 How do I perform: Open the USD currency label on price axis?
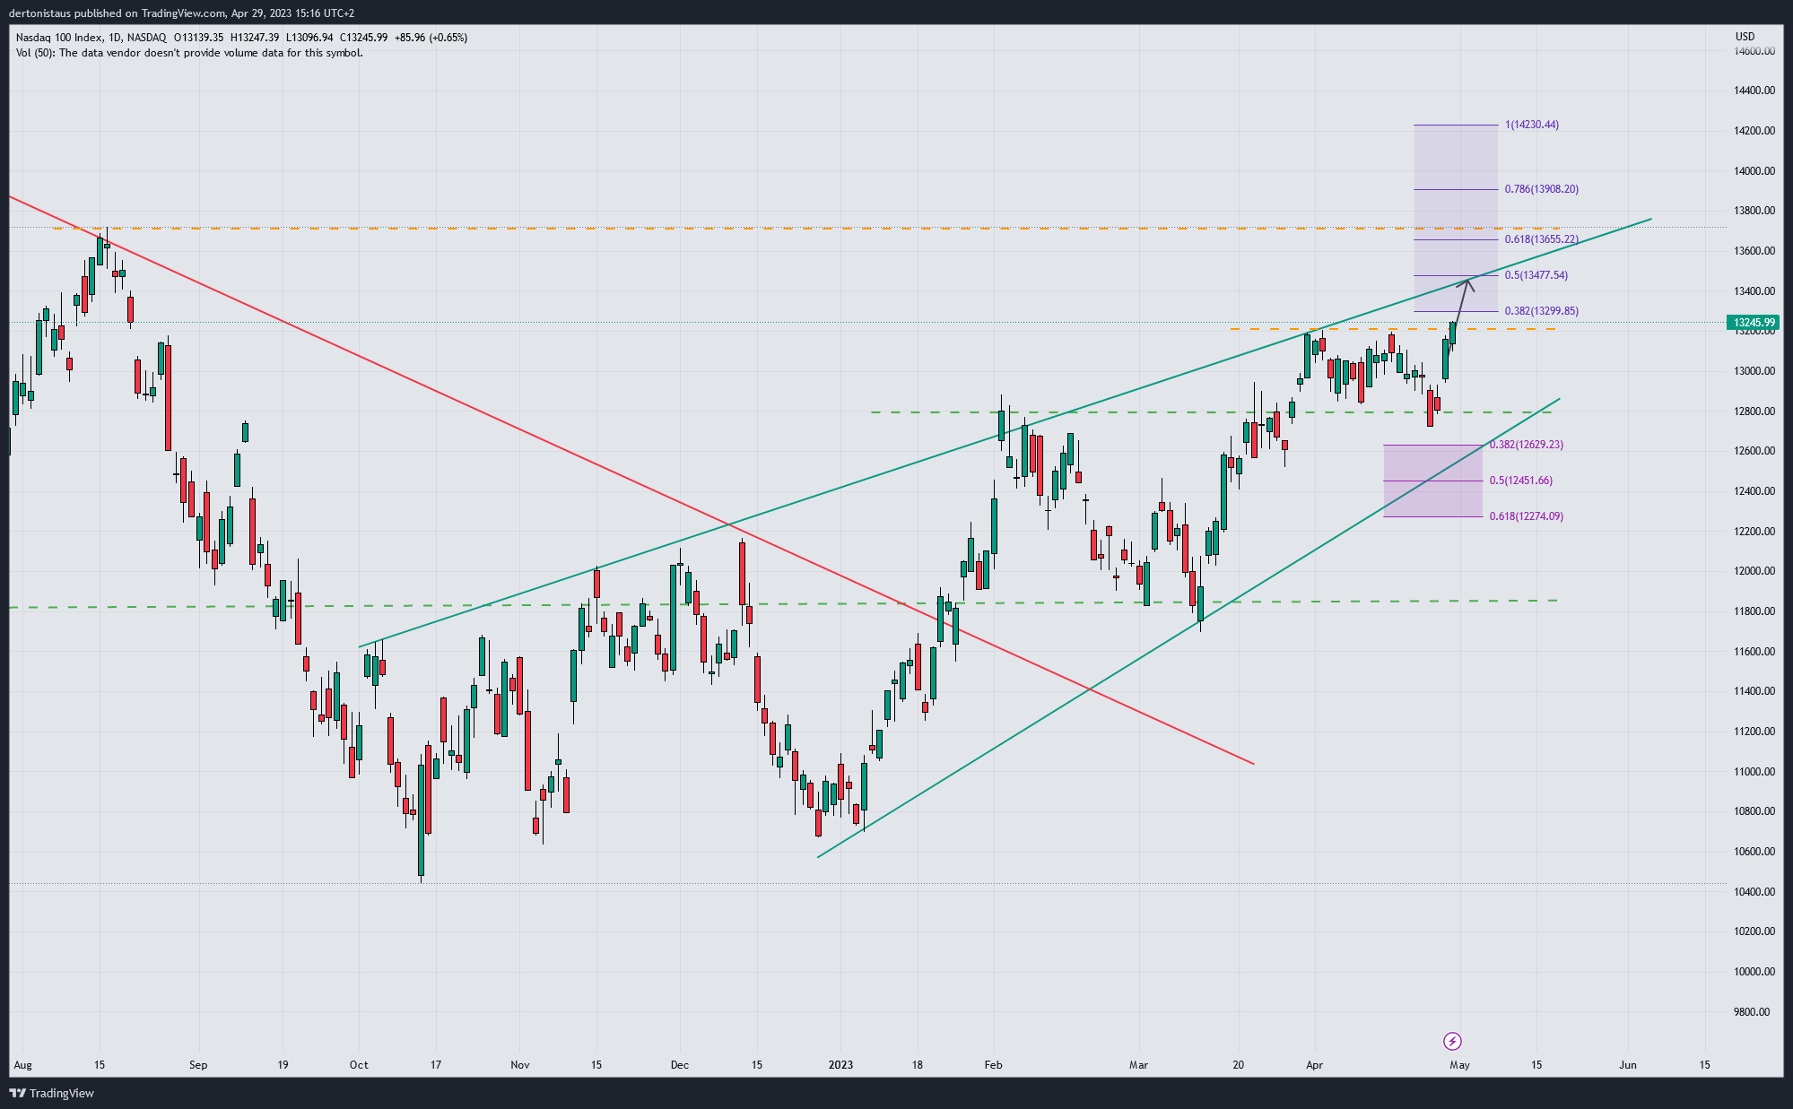pos(1745,37)
